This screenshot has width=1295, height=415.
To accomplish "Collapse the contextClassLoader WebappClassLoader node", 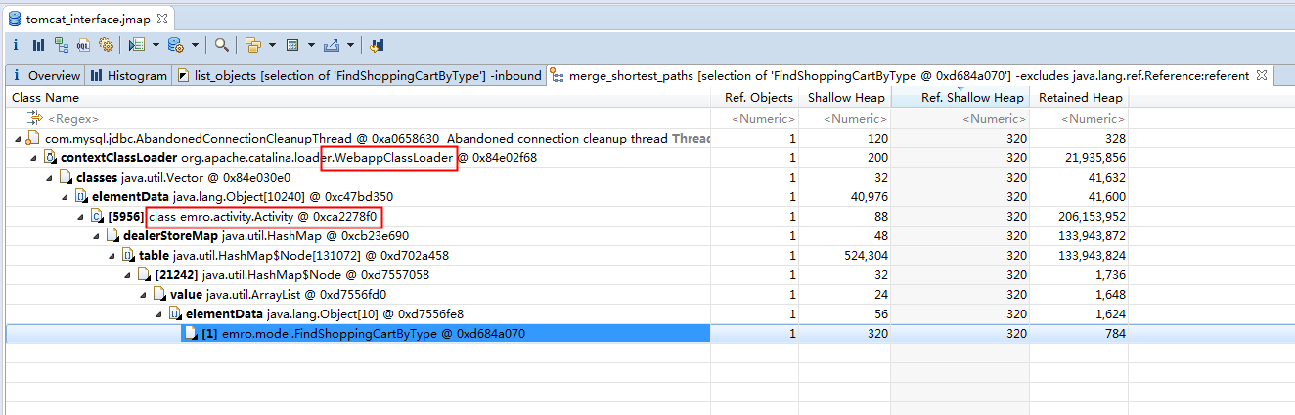I will [35, 158].
